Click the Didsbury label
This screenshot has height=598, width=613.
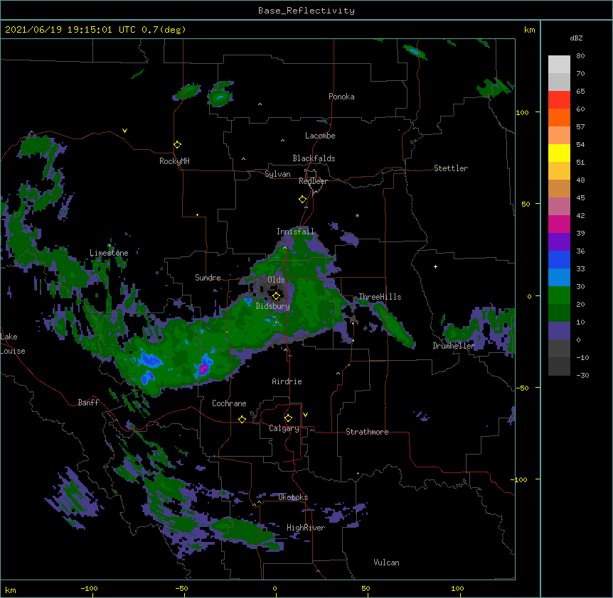click(x=273, y=306)
